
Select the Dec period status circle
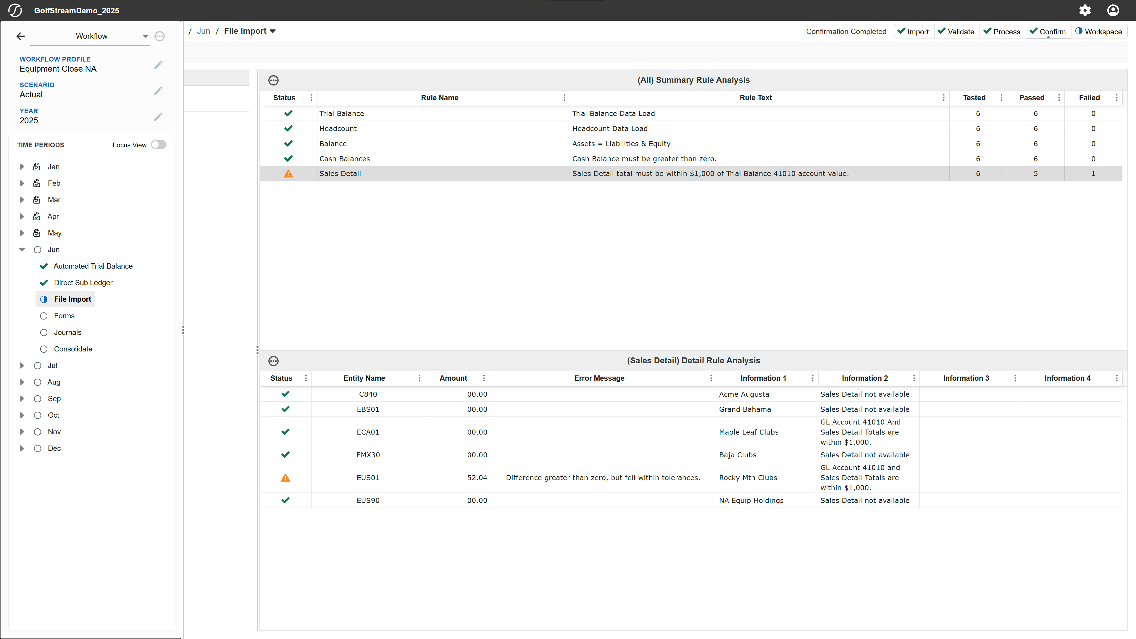pyautogui.click(x=38, y=448)
